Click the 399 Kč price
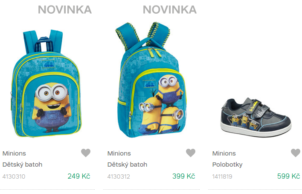 (x=183, y=176)
